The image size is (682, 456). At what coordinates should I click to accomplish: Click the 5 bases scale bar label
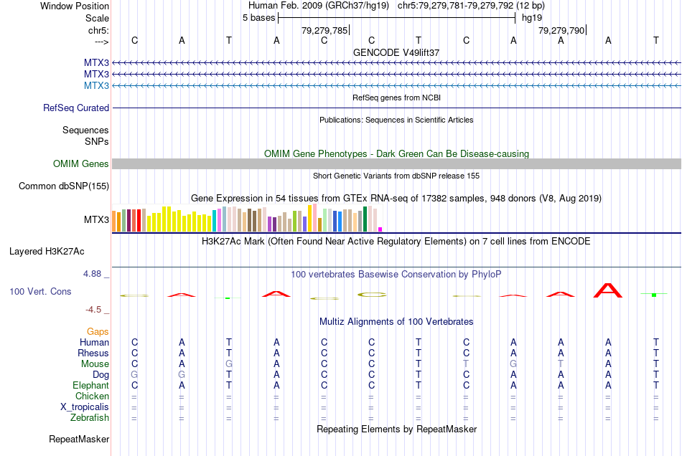tap(258, 18)
